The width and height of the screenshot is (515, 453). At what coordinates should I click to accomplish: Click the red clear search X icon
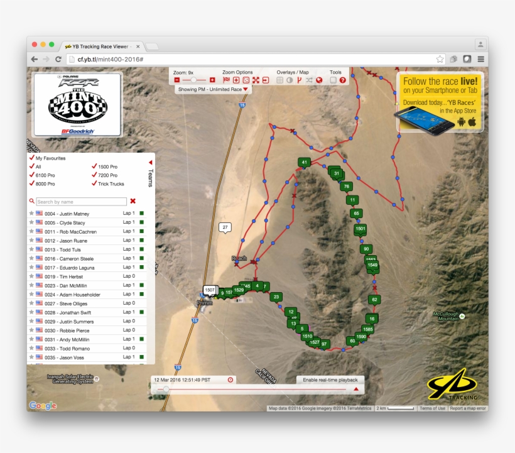tap(133, 201)
